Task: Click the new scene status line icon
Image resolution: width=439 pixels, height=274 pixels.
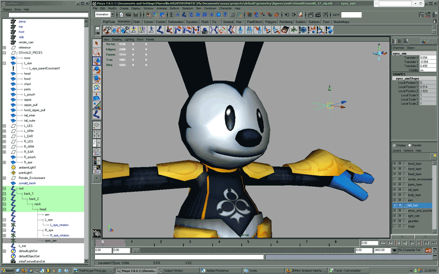Action: (x=121, y=15)
